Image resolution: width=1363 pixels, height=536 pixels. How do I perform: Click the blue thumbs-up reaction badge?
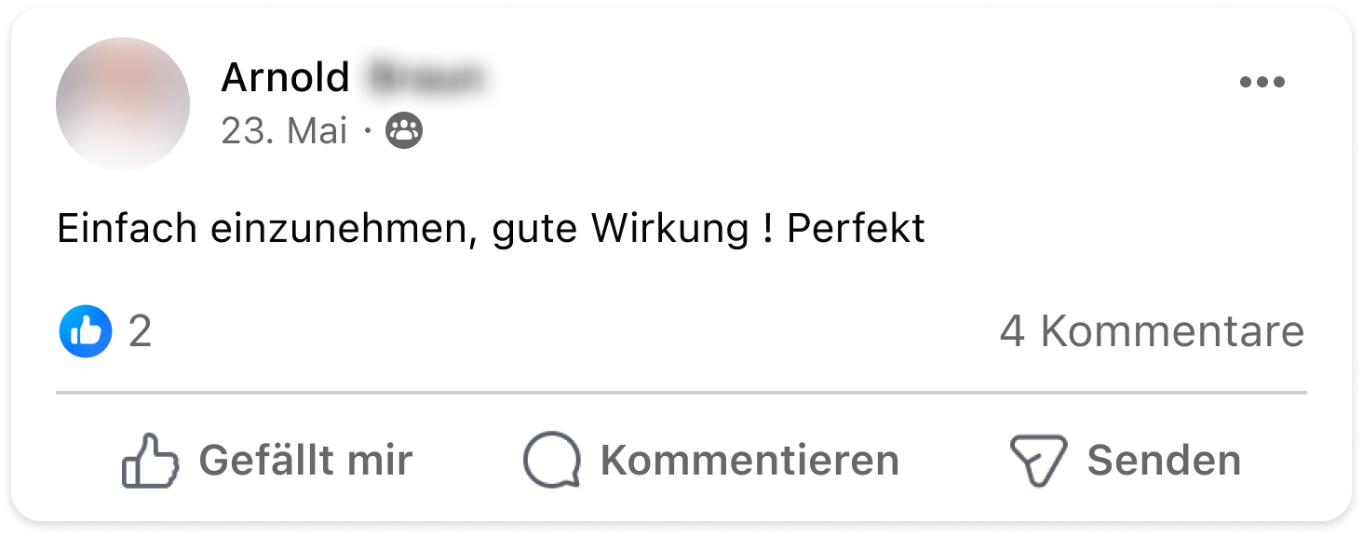click(86, 331)
